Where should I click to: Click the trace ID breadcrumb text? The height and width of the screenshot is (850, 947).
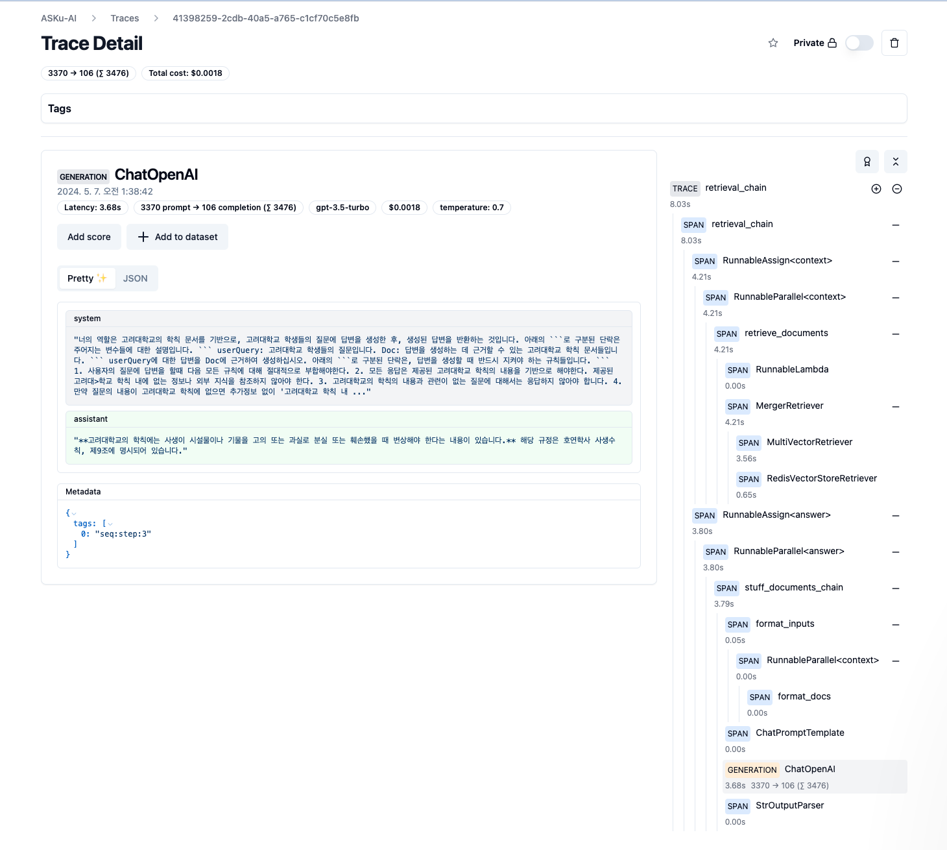266,18
